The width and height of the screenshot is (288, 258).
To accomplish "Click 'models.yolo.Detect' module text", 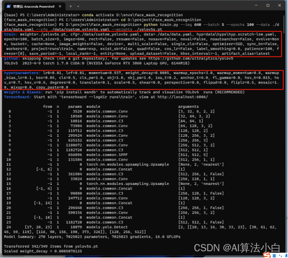I will (107, 227).
